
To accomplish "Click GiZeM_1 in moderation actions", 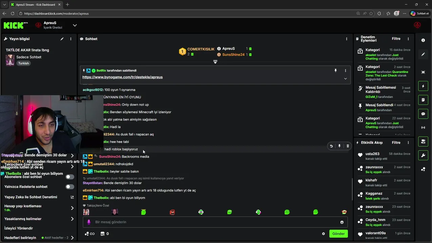I will pos(371,97).
